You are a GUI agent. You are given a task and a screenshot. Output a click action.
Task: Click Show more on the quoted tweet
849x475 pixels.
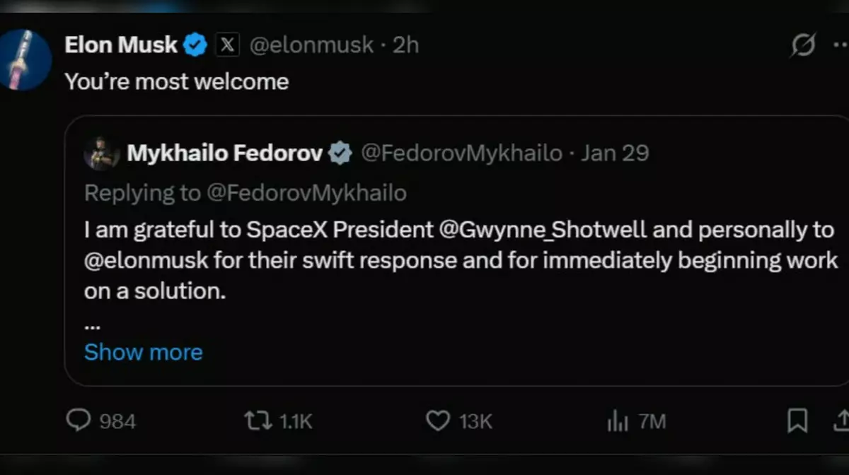(143, 352)
